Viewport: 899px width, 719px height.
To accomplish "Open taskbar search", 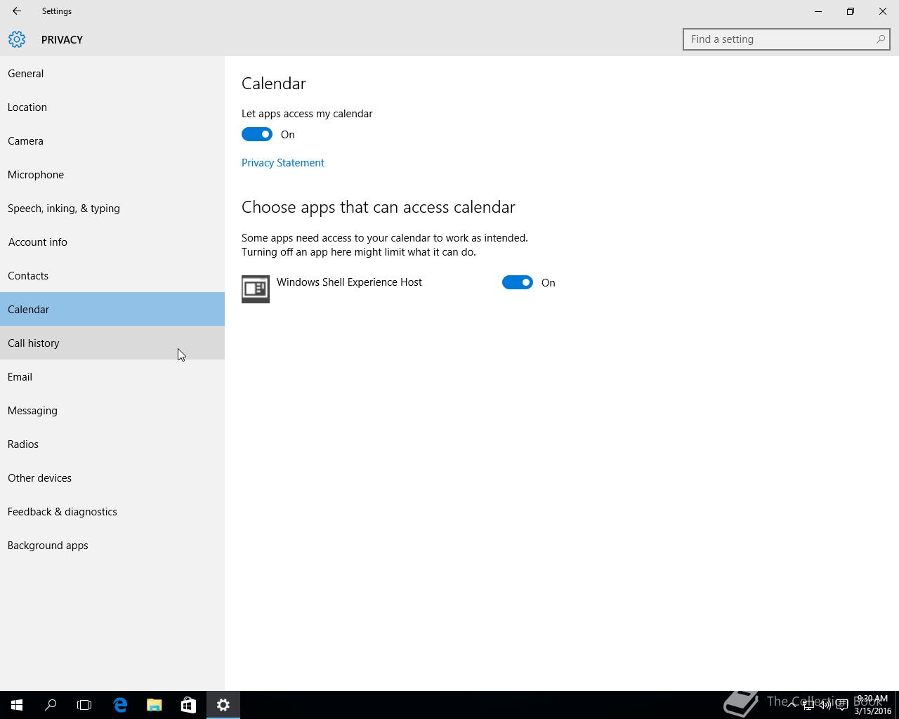I will pyautogui.click(x=51, y=705).
